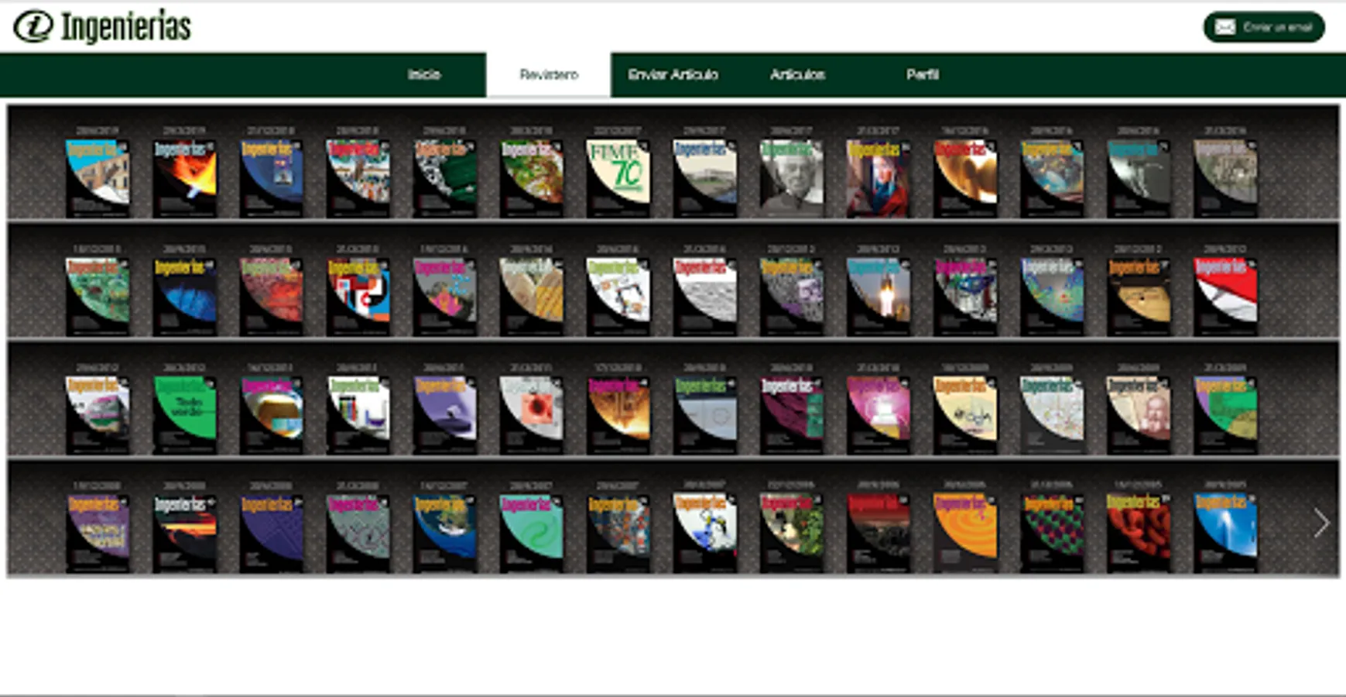This screenshot has width=1346, height=697.
Task: Open the cover showing planet Earth from space
Action: click(x=444, y=534)
